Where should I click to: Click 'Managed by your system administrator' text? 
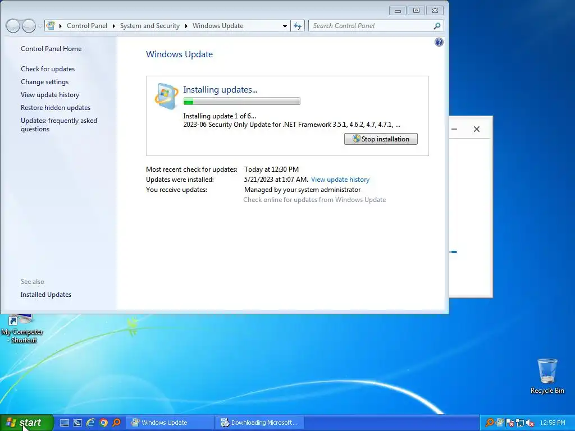tap(302, 190)
